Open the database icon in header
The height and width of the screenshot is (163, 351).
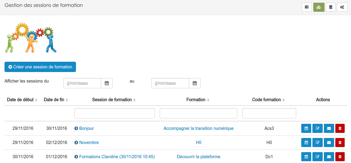331,7
